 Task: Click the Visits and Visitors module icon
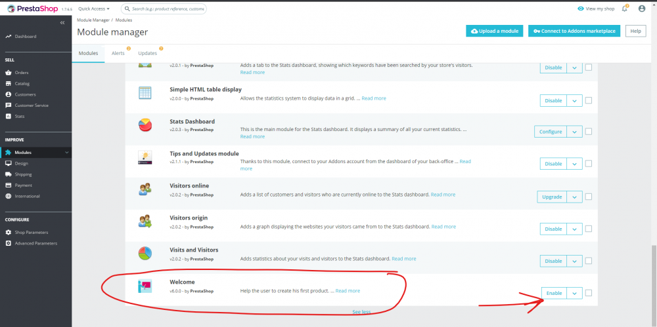145,254
